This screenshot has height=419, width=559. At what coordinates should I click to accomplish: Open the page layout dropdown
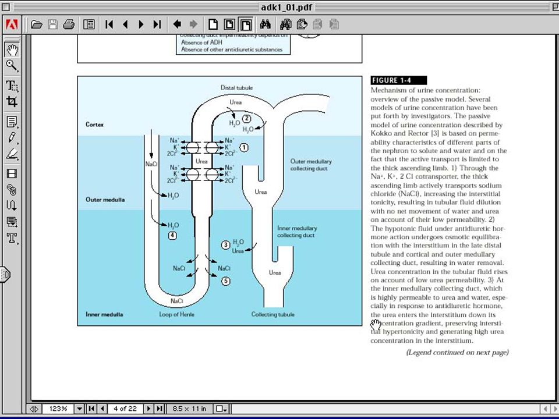(x=222, y=409)
